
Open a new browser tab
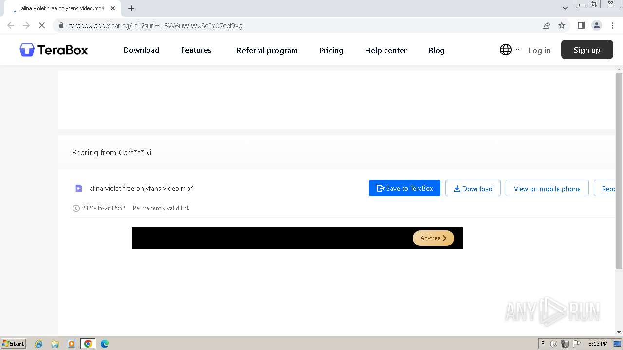pos(131,8)
